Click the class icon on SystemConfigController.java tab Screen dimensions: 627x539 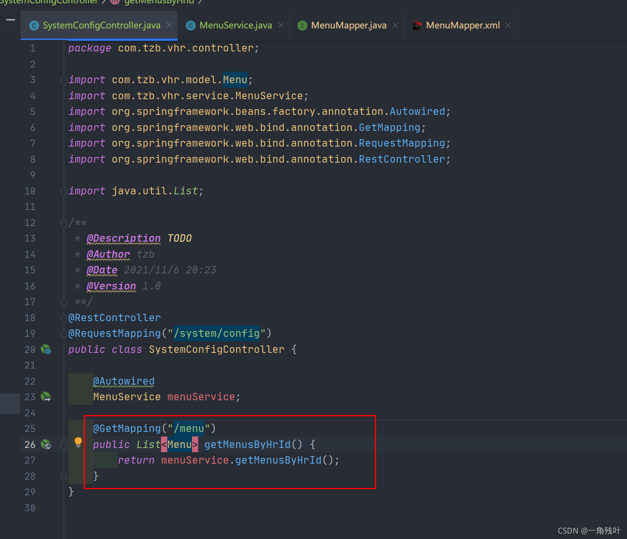[x=34, y=26]
